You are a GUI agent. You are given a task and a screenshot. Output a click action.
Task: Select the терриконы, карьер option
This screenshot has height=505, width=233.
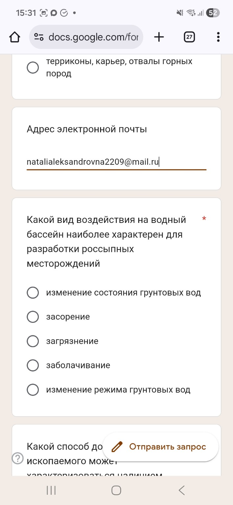(x=33, y=67)
